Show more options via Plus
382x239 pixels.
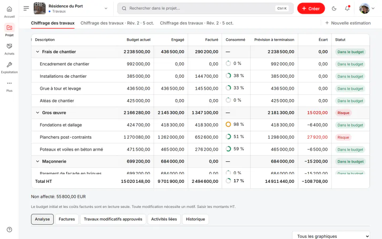9,86
